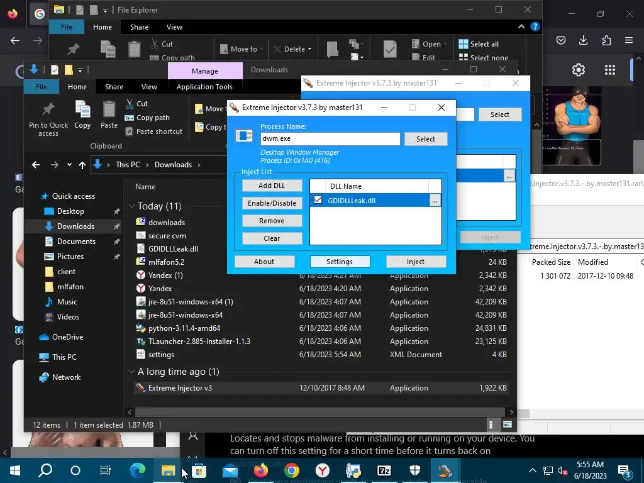Open the Google apps grid icon
Image resolution: width=644 pixels, height=483 pixels.
tap(610, 70)
